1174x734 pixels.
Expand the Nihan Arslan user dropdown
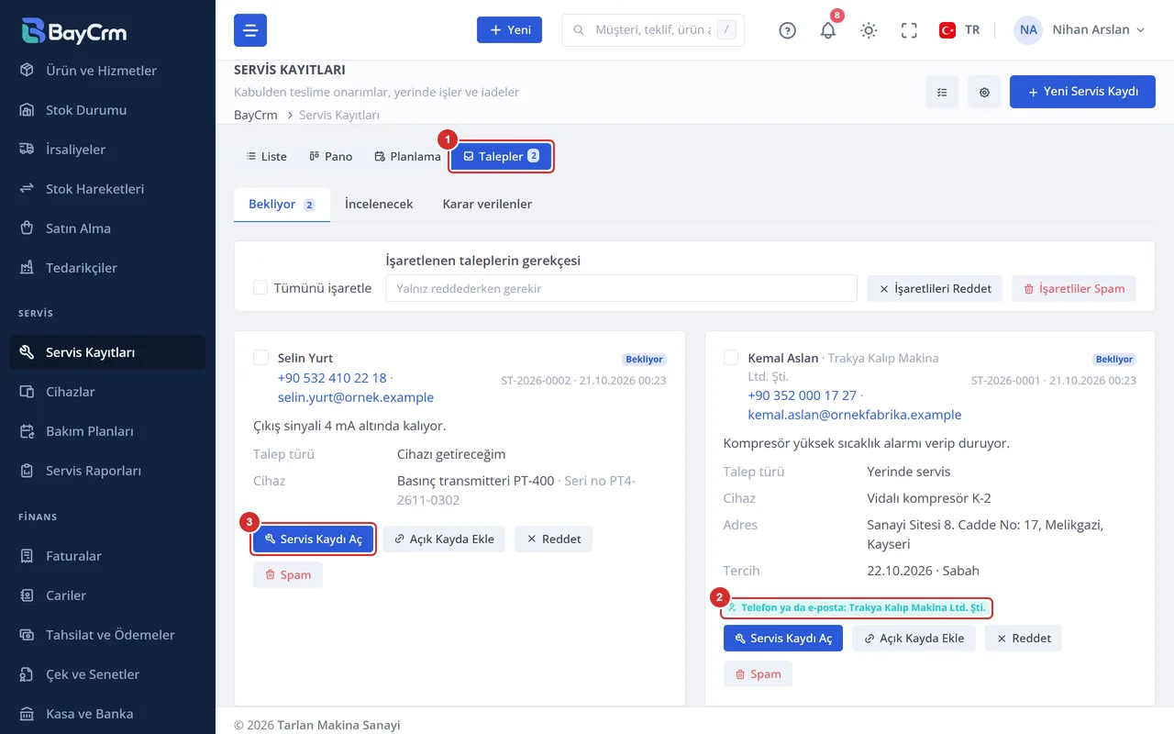[1080, 30]
